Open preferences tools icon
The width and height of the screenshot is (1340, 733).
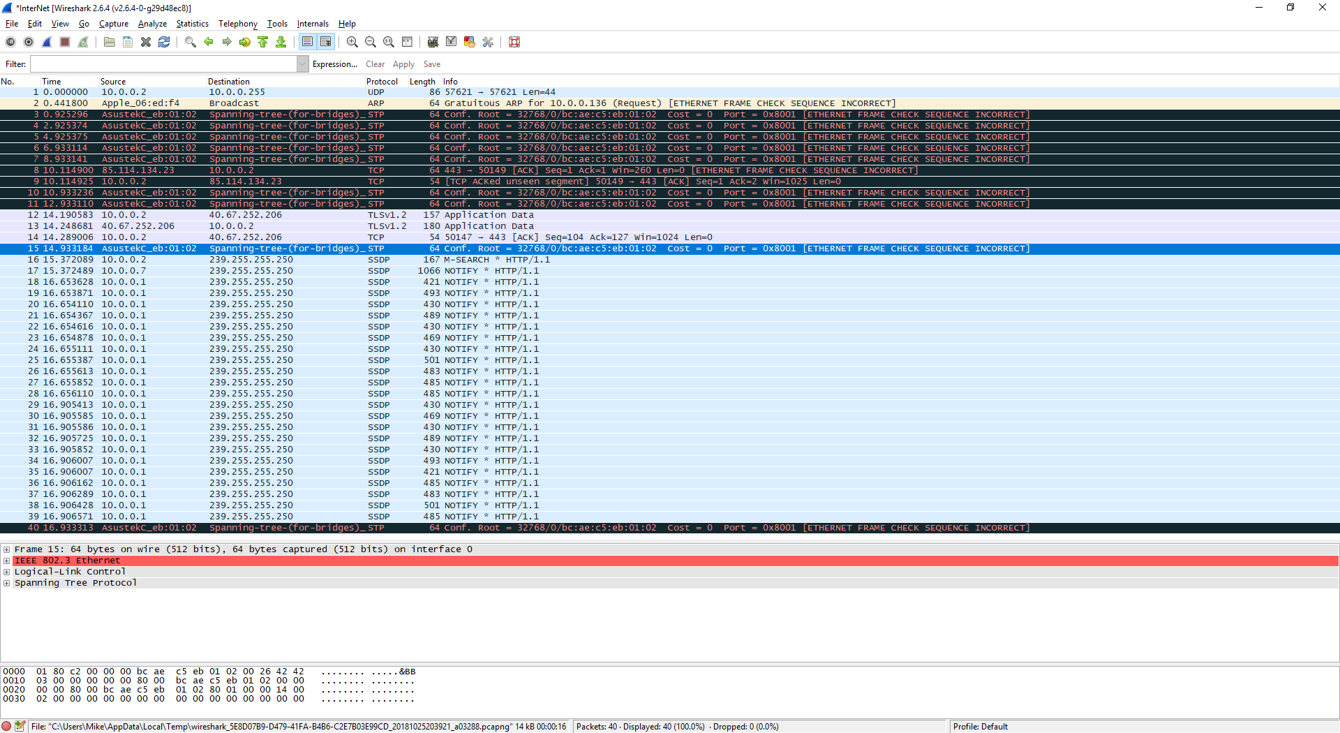tap(488, 42)
